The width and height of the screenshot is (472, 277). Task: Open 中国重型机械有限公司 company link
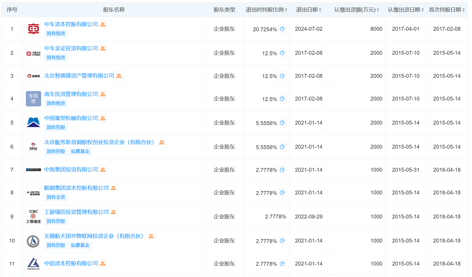point(71,118)
